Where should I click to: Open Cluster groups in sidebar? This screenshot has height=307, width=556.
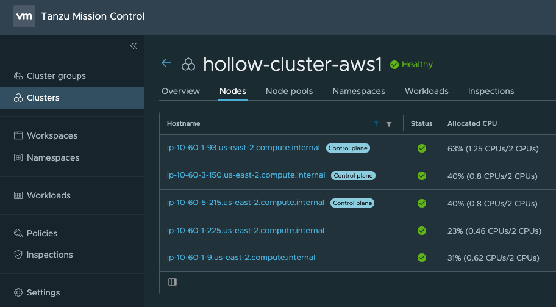[56, 76]
